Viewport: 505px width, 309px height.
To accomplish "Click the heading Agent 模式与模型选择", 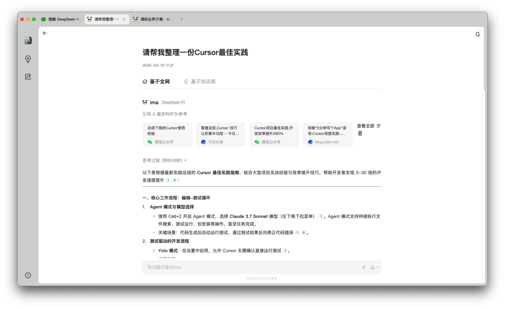I will (x=172, y=207).
